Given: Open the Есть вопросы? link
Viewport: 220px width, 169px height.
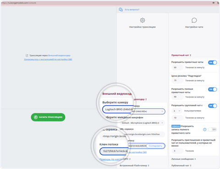Looking at the screenshot, I should 132,10.
